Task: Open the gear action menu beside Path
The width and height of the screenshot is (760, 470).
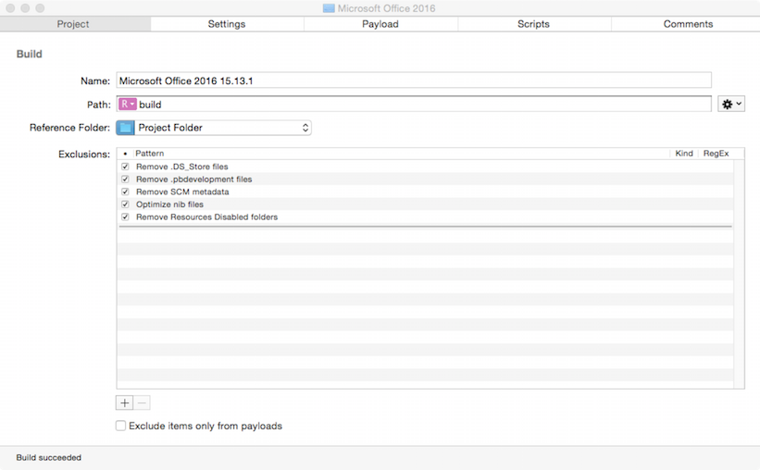Action: (x=731, y=105)
